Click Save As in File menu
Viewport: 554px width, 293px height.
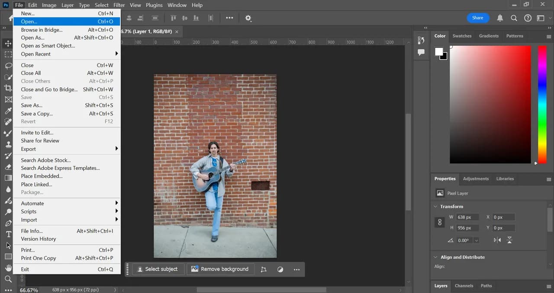pyautogui.click(x=32, y=105)
